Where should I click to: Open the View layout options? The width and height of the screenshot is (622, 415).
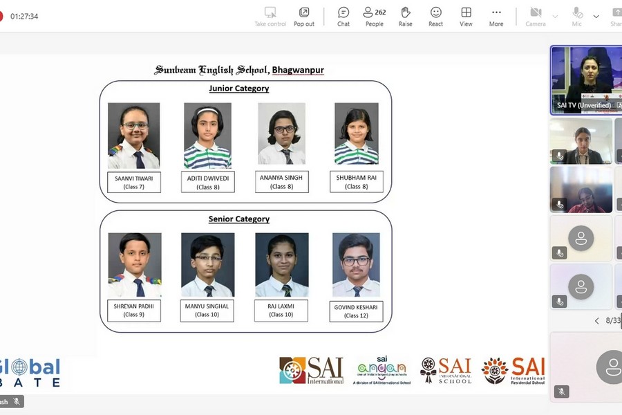(x=466, y=16)
